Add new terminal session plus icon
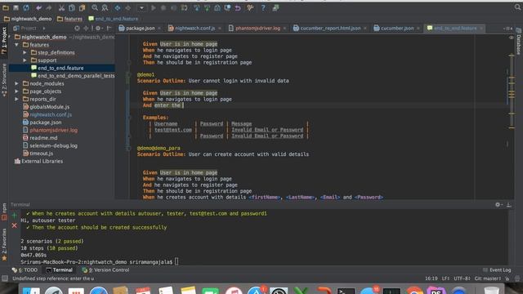This screenshot has height=294, width=523. coord(15,216)
